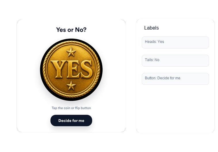Screen dimensions: 218x152
Task: Tap the gold YES coin
Action: click(71, 70)
